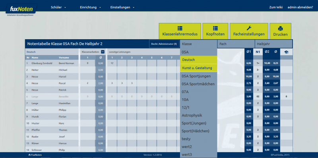The width and height of the screenshot is (318, 158).
Task: Click Version: 1.2.0816 in footer
Action: pyautogui.click(x=153, y=155)
